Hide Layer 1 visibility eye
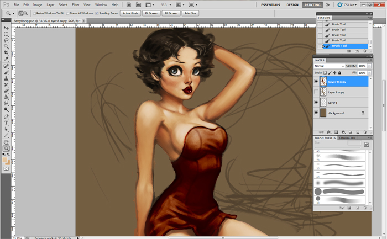Screen dimensions: 387x239 coord(316,102)
